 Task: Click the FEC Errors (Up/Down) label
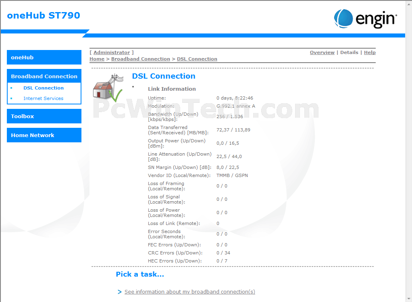[174, 245]
